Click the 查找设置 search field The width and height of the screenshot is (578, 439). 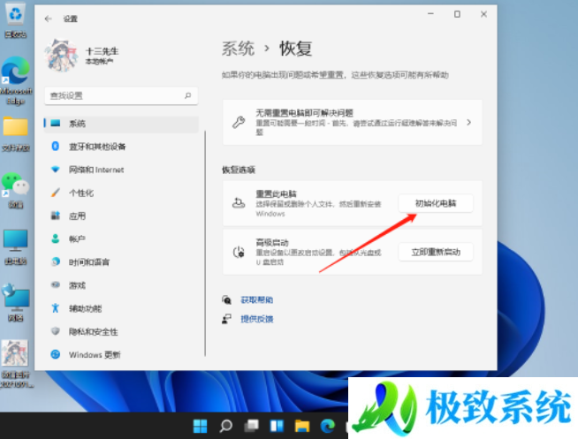pyautogui.click(x=121, y=95)
